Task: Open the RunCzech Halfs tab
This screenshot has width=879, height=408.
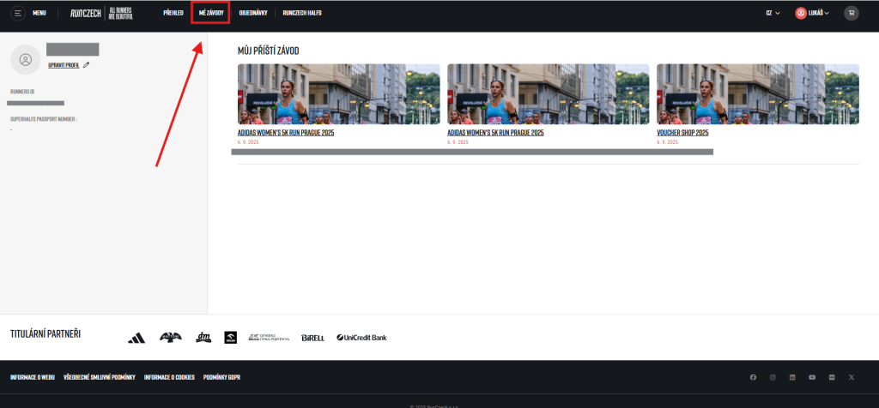Action: pos(302,13)
